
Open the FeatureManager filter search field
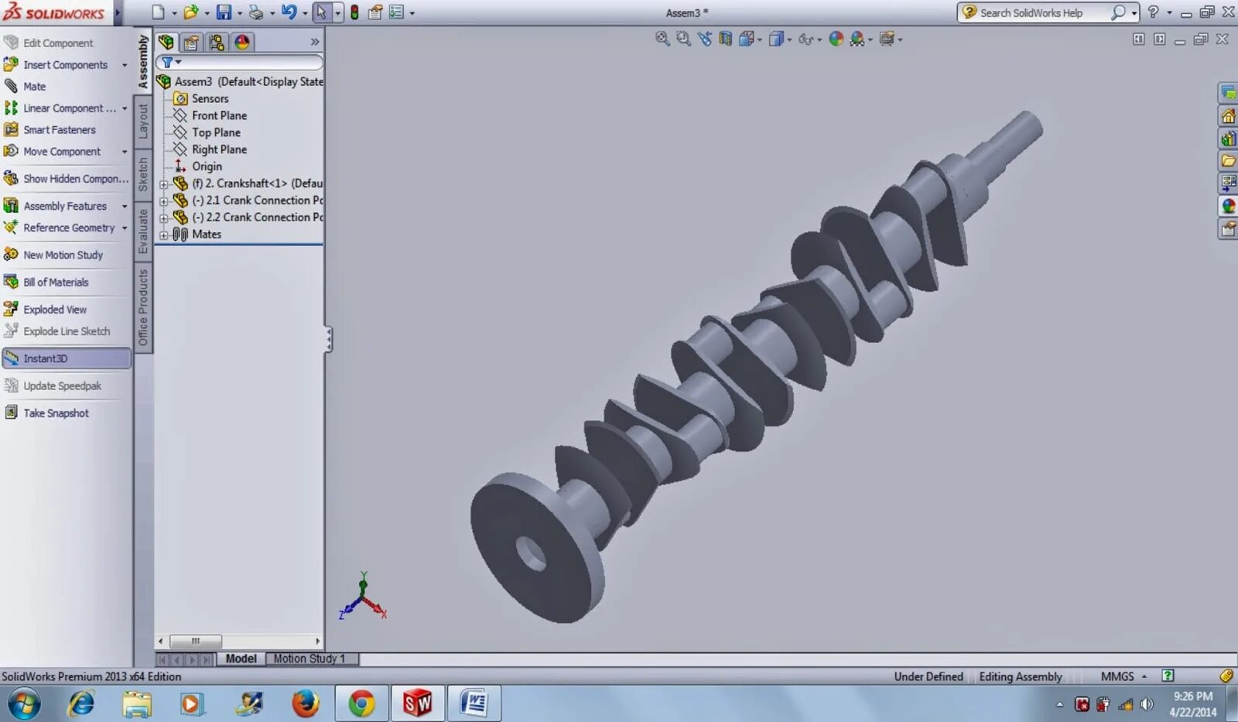pos(240,63)
